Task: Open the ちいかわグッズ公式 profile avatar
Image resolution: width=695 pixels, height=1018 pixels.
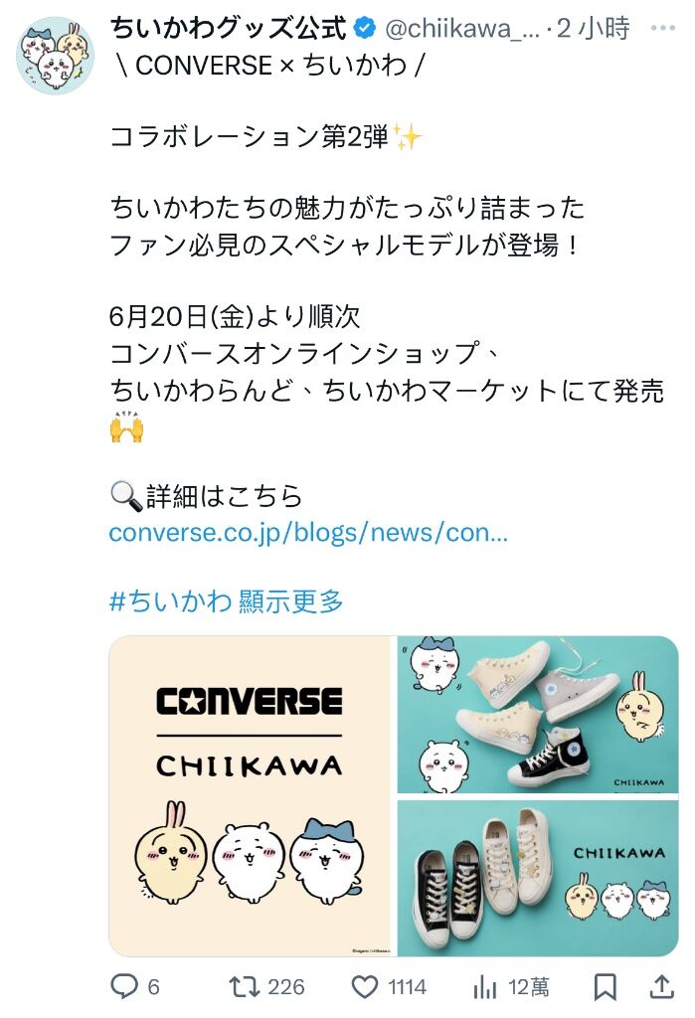Action: pos(56,56)
